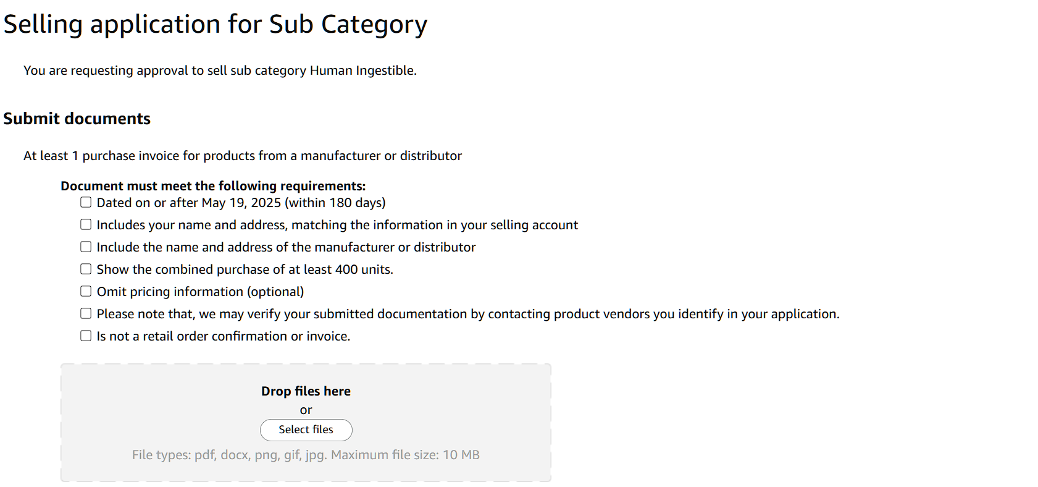Click the 'Submit documents' heading
Image resolution: width=1038 pixels, height=487 pixels.
(77, 119)
